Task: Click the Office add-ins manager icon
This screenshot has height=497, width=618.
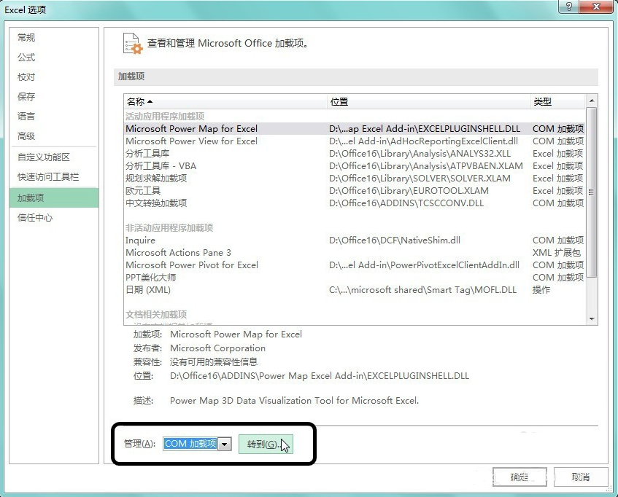Action: click(131, 44)
